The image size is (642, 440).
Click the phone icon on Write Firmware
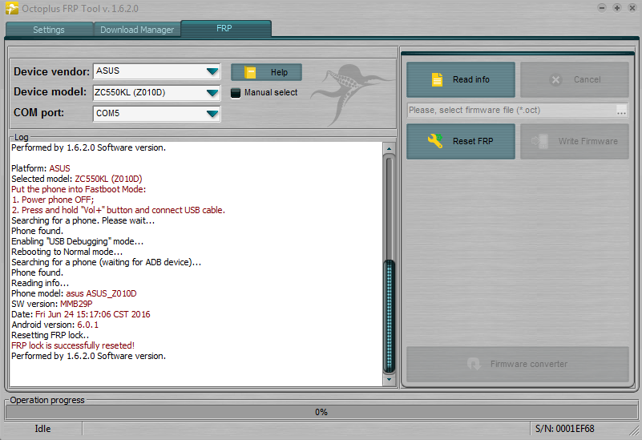(x=540, y=141)
